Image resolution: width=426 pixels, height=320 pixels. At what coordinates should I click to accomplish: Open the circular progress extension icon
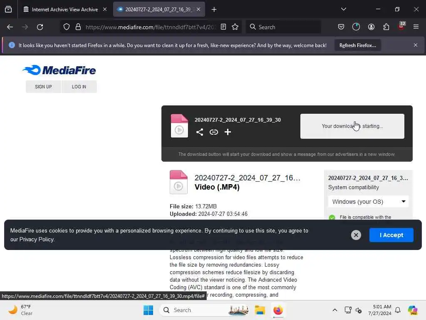(356, 27)
